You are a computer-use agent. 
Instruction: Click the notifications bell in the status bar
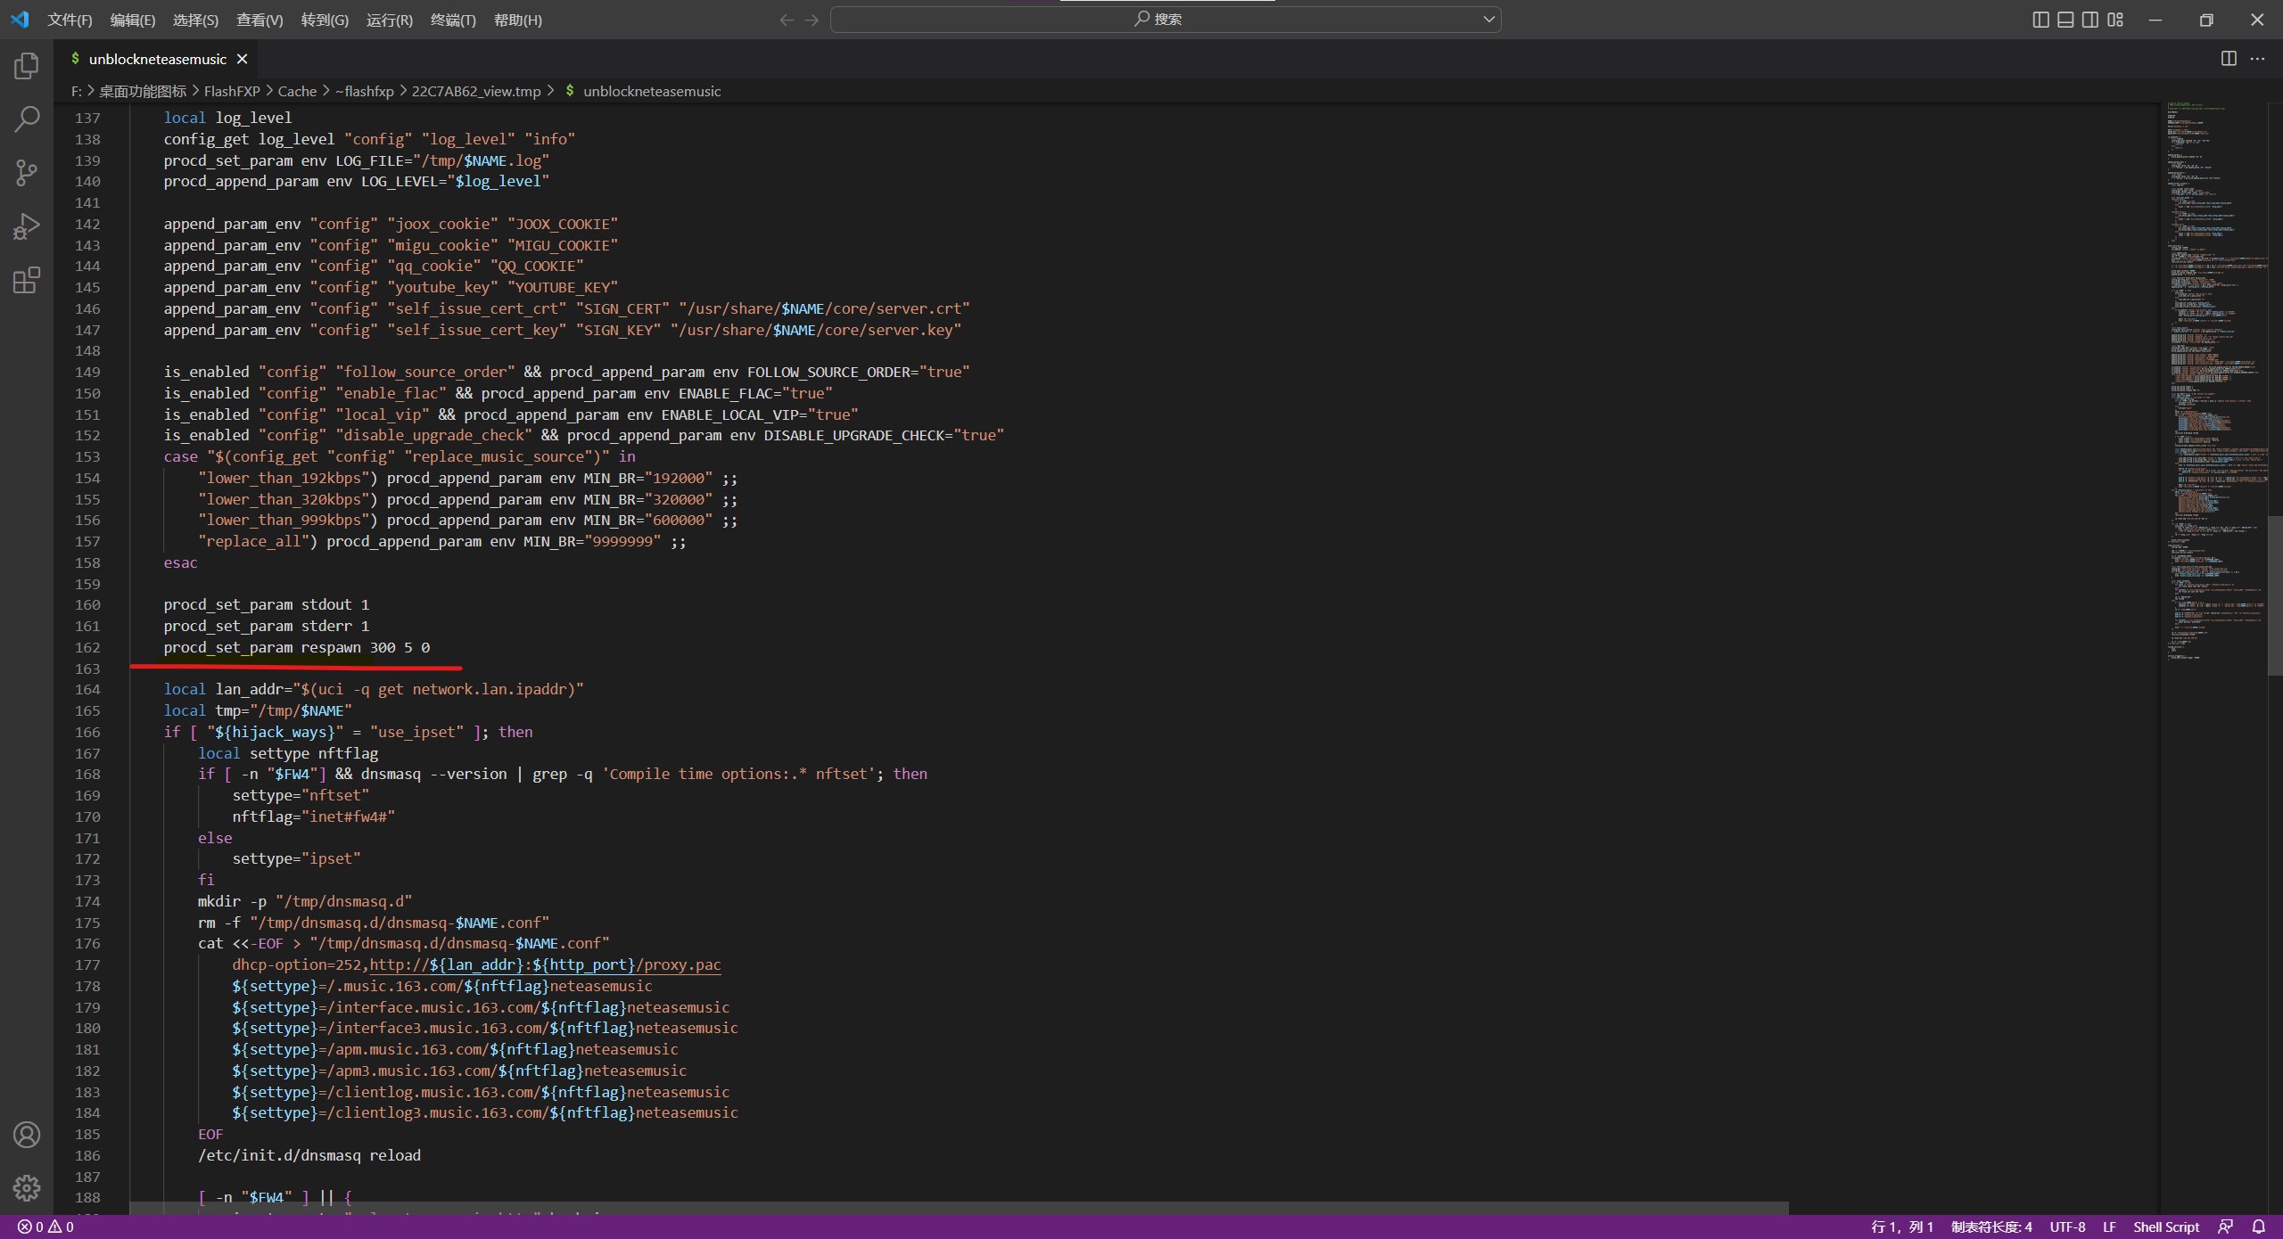click(2258, 1227)
